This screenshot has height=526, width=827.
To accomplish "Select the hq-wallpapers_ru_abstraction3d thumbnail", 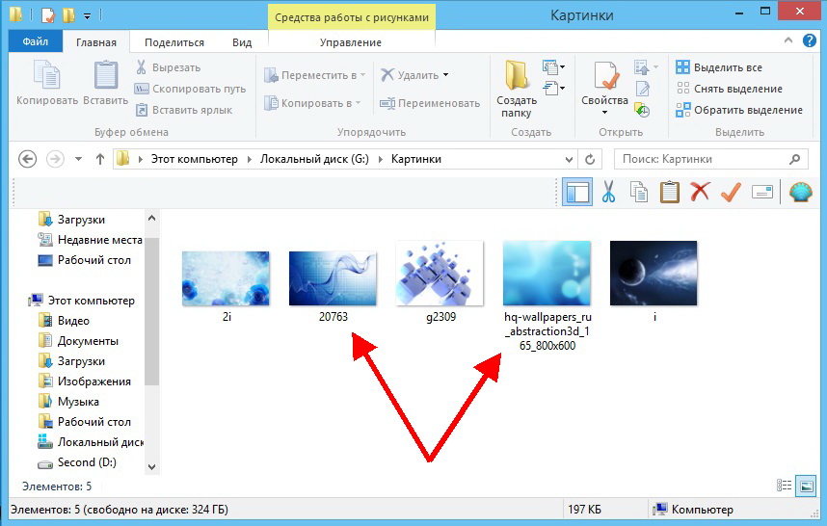I will click(547, 273).
